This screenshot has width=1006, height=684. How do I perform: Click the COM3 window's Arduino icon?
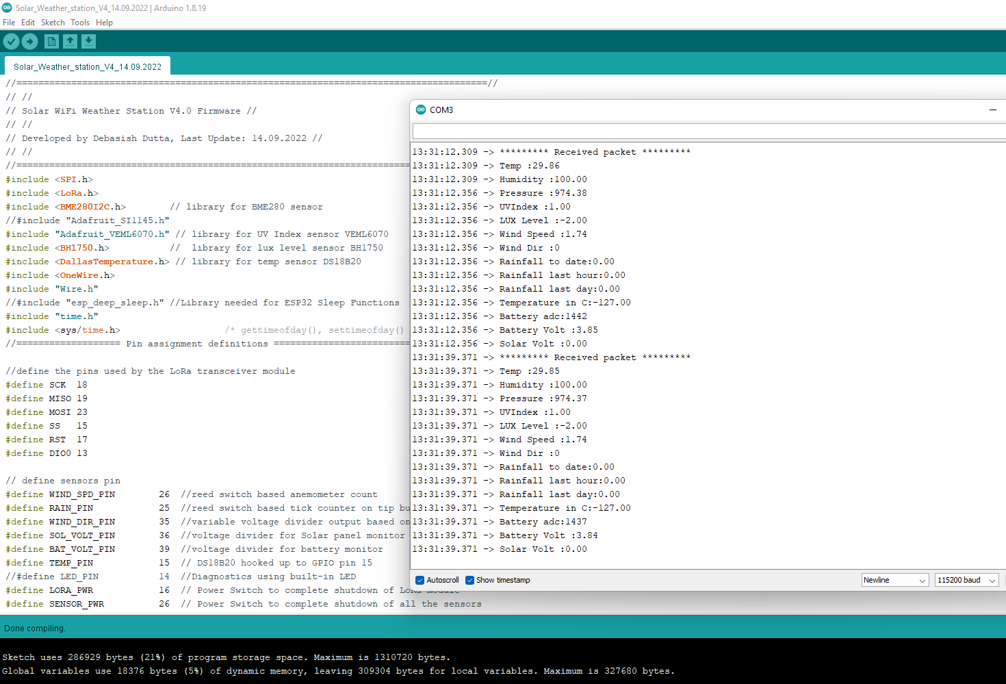[x=421, y=110]
